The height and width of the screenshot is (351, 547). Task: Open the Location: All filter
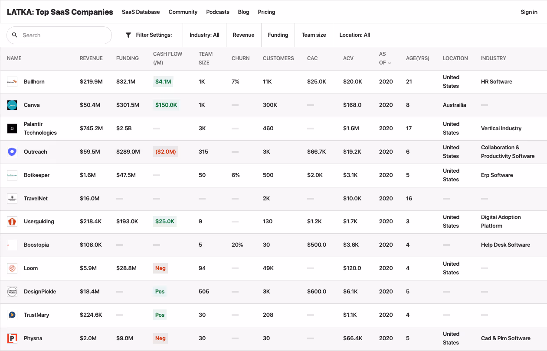coord(355,35)
